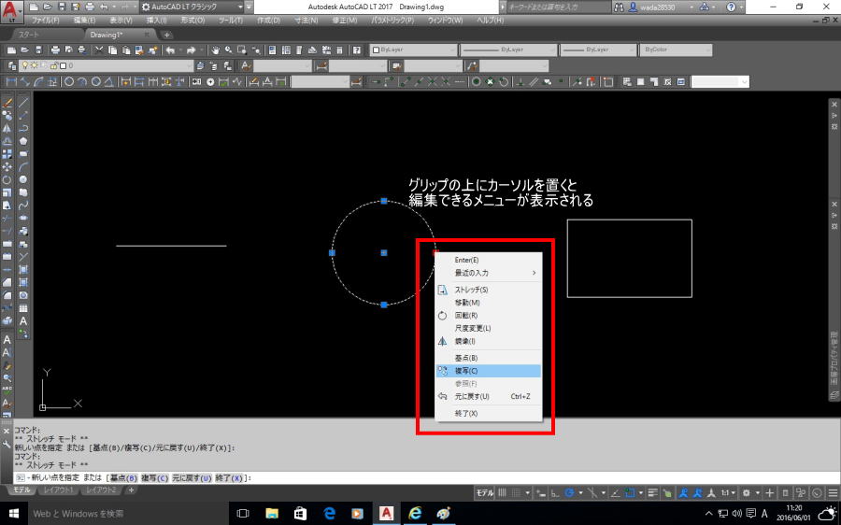
Task: Click Save in the quick access toolbar
Action: click(x=62, y=7)
